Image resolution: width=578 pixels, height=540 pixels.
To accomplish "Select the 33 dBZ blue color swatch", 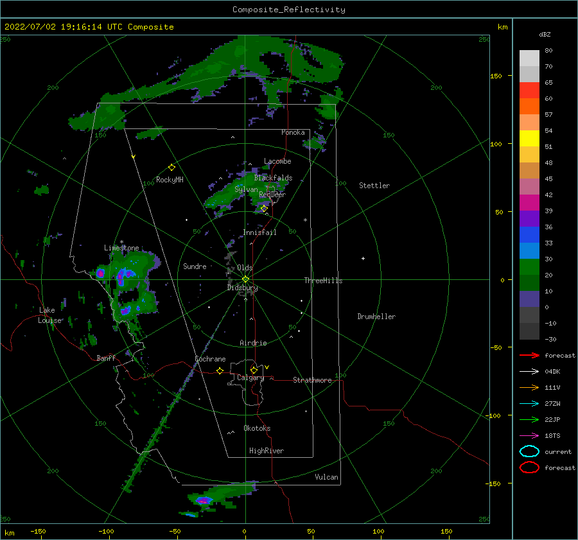I will 529,235.
